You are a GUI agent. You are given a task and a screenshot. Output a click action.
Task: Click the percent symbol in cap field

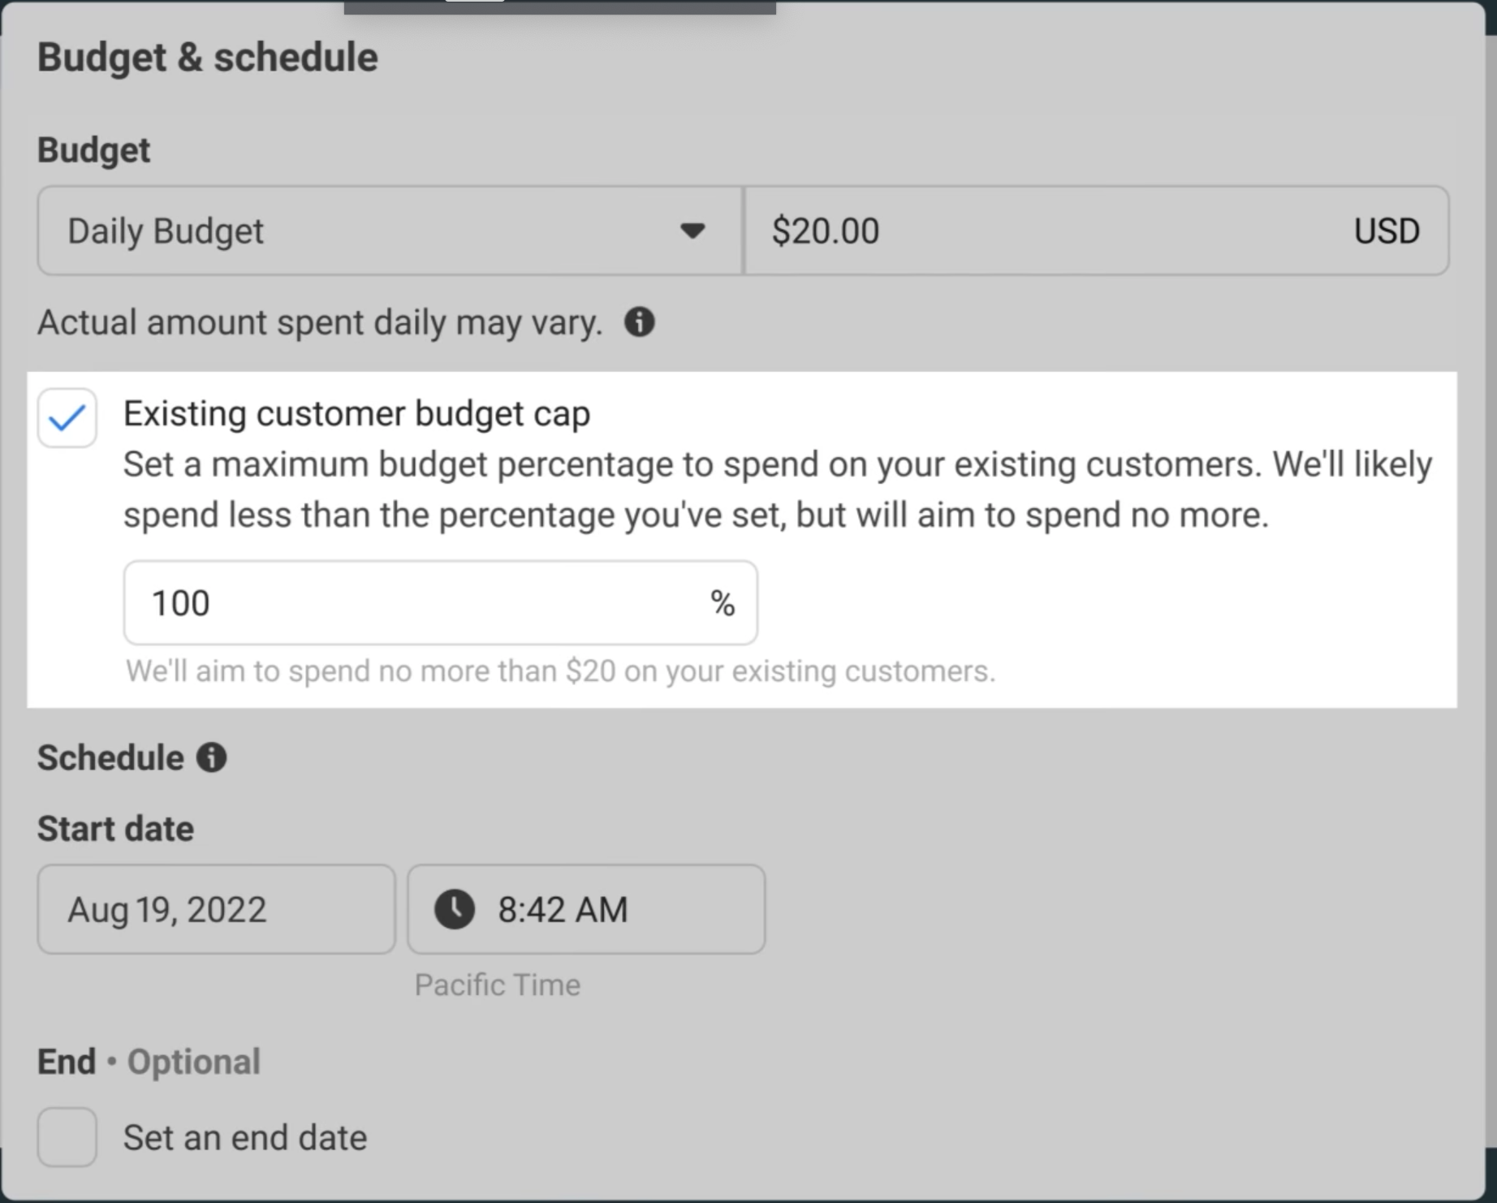pyautogui.click(x=722, y=603)
